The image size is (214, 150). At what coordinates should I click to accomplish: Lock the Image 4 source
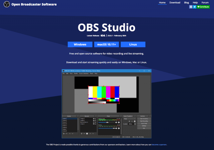tap(95, 119)
